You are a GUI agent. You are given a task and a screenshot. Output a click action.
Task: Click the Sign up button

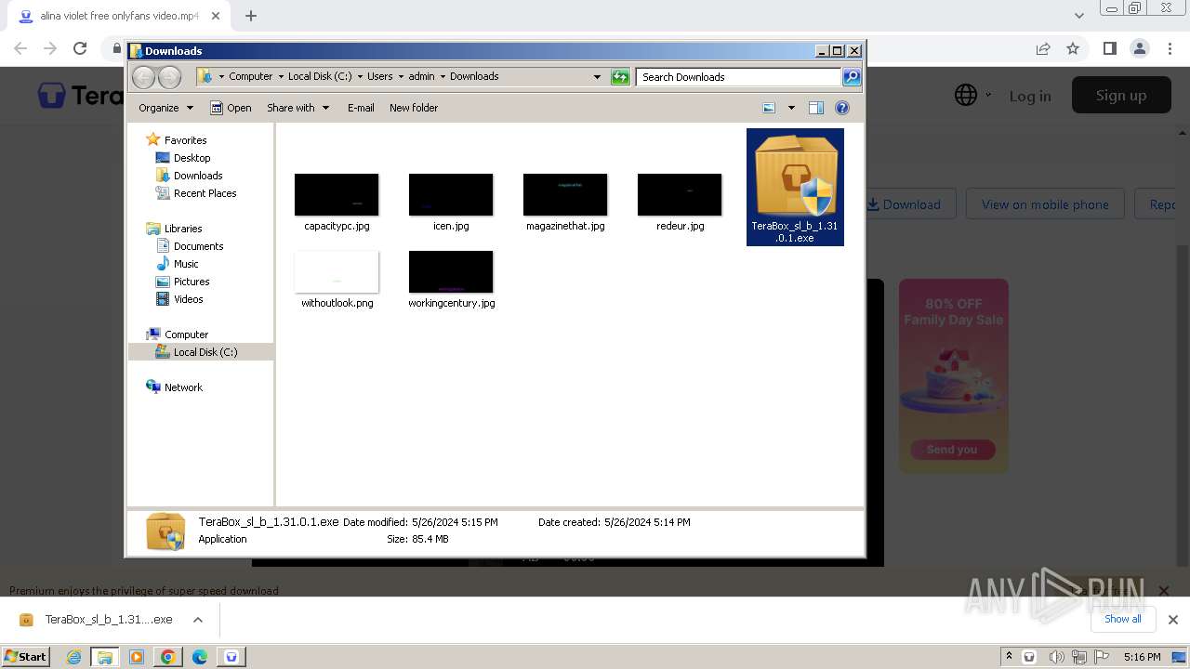(x=1120, y=95)
